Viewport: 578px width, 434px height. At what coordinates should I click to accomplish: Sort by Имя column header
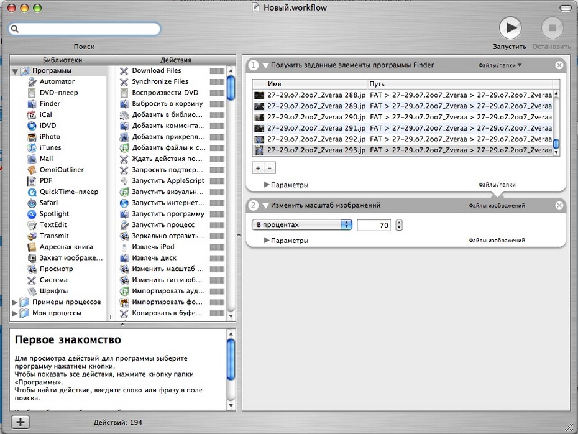tap(316, 84)
